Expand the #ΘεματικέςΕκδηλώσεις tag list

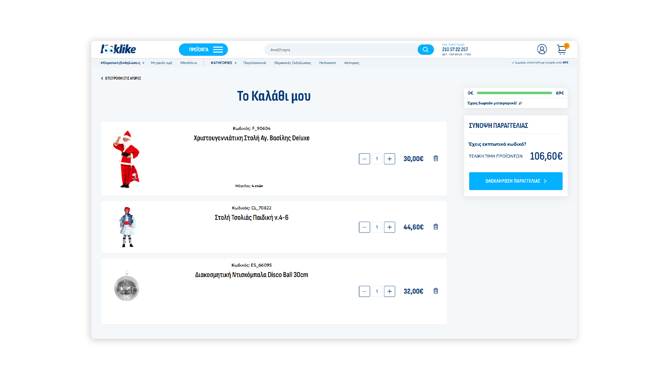pyautogui.click(x=144, y=63)
